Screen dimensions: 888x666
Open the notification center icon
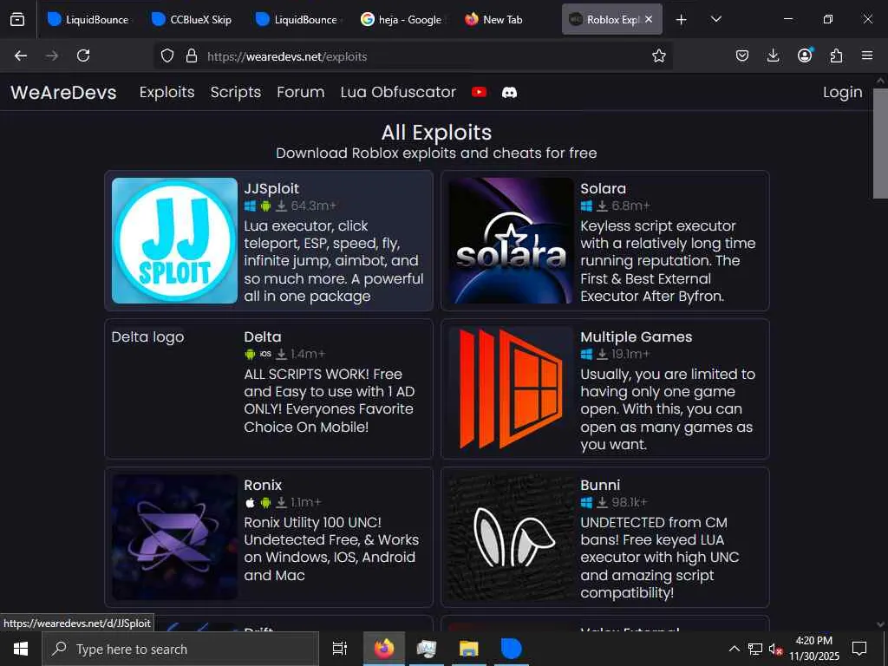point(859,649)
